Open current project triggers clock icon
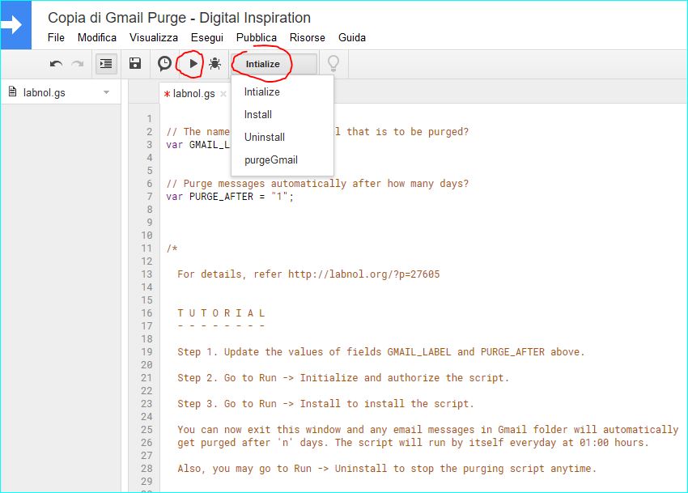688x493 pixels. click(x=164, y=64)
